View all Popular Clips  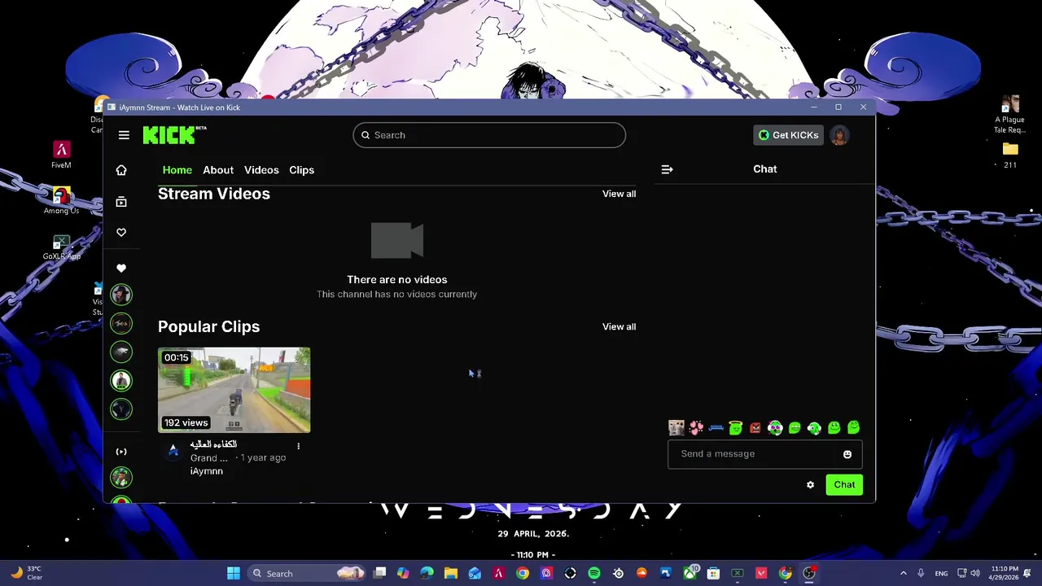[620, 326]
